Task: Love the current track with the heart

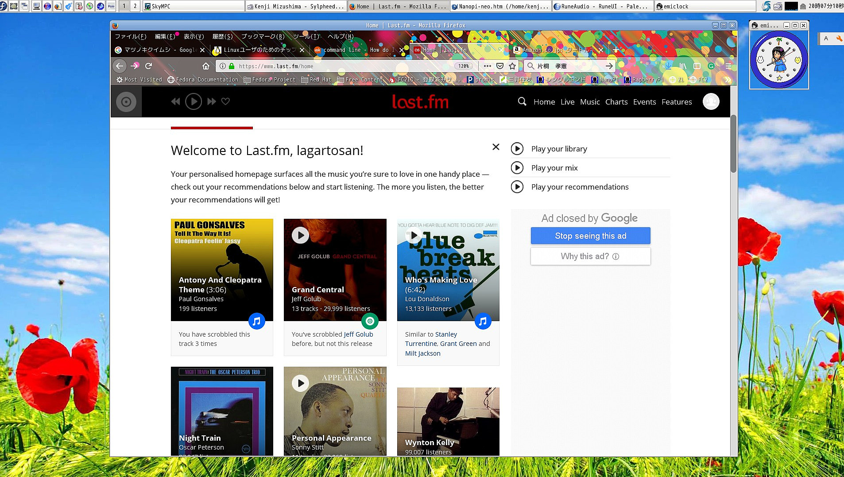Action: pyautogui.click(x=225, y=101)
